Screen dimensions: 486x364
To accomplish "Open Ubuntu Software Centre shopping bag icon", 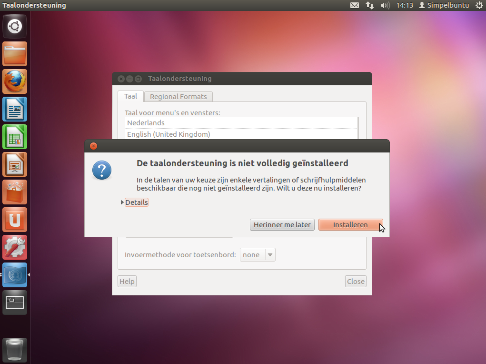I will [x=15, y=192].
